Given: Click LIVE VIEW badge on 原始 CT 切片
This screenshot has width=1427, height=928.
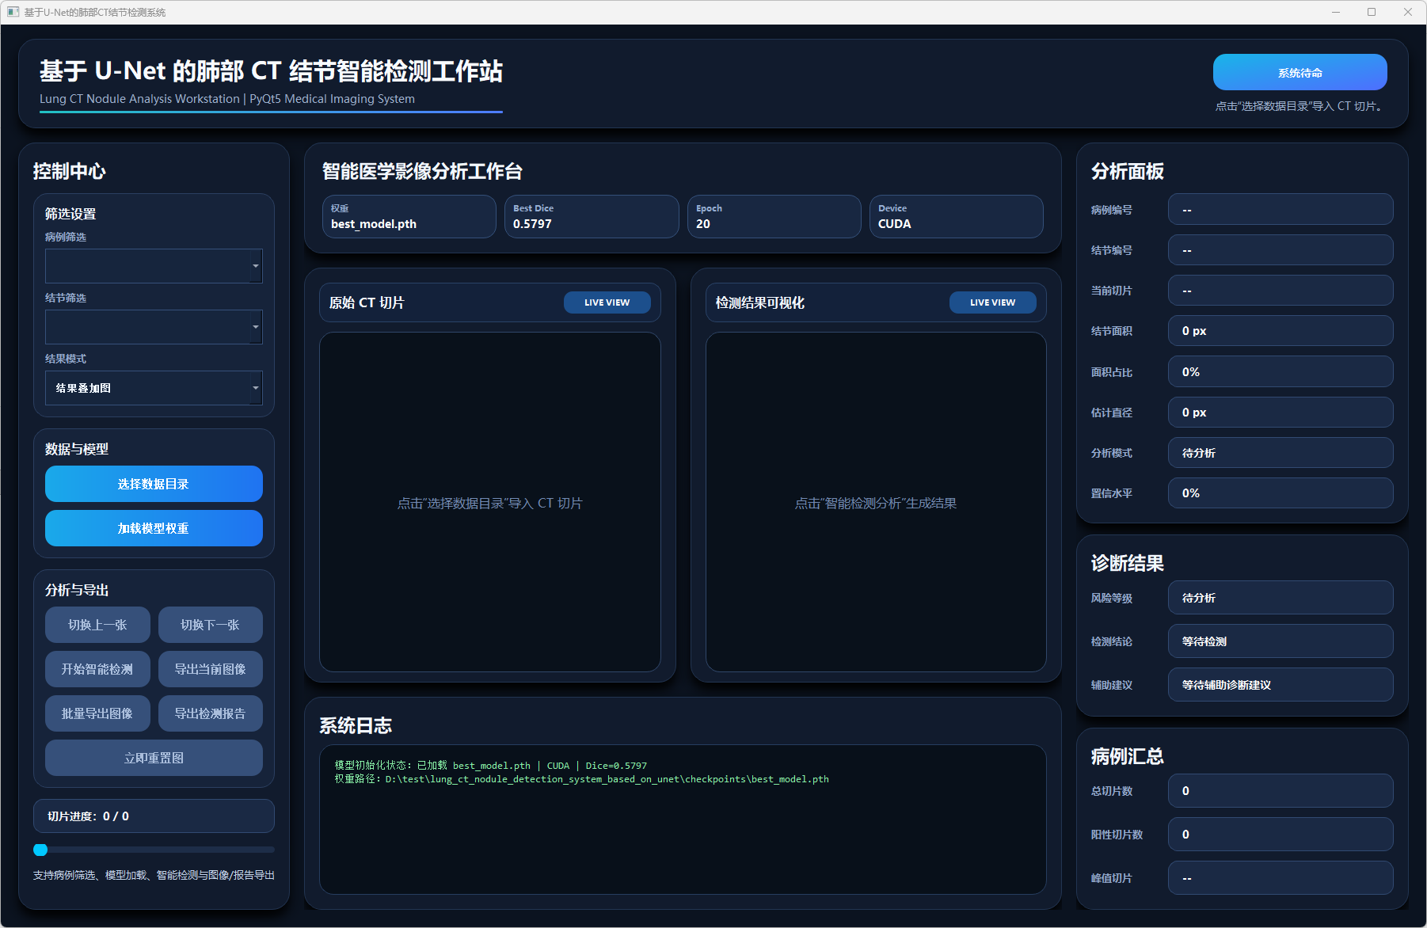Looking at the screenshot, I should [607, 302].
